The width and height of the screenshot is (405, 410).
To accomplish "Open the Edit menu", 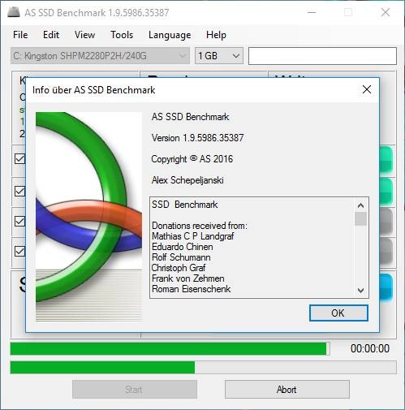I will point(51,35).
